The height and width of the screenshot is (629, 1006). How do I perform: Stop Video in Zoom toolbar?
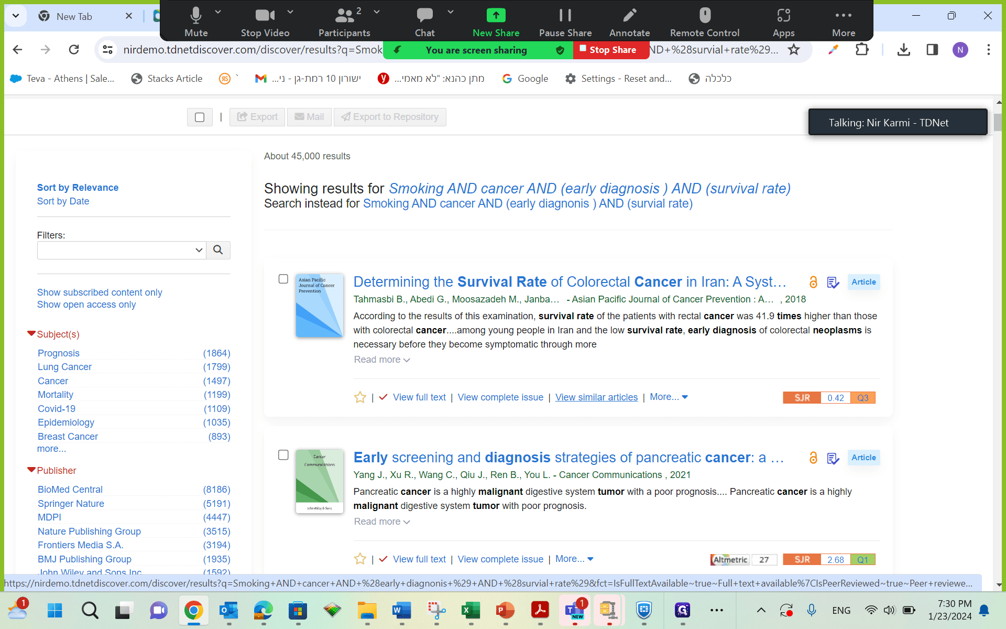pyautogui.click(x=265, y=22)
